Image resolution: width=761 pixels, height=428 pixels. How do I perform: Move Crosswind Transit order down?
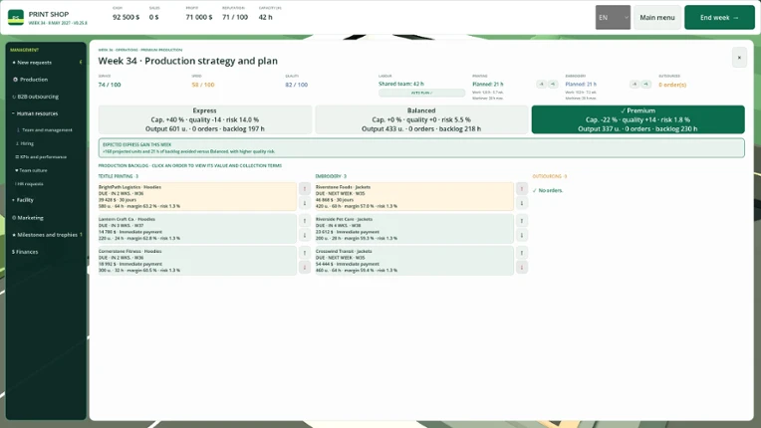(522, 267)
